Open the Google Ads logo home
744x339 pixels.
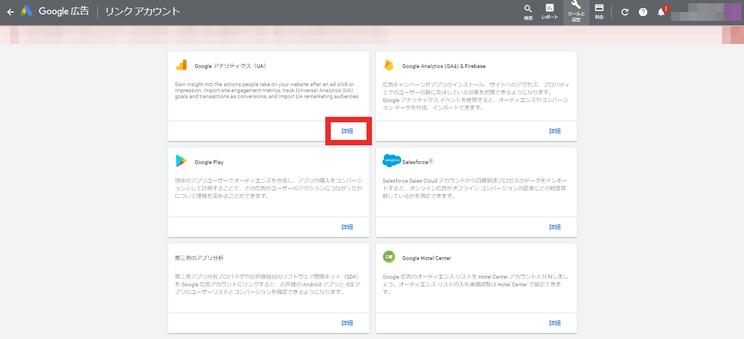point(26,12)
